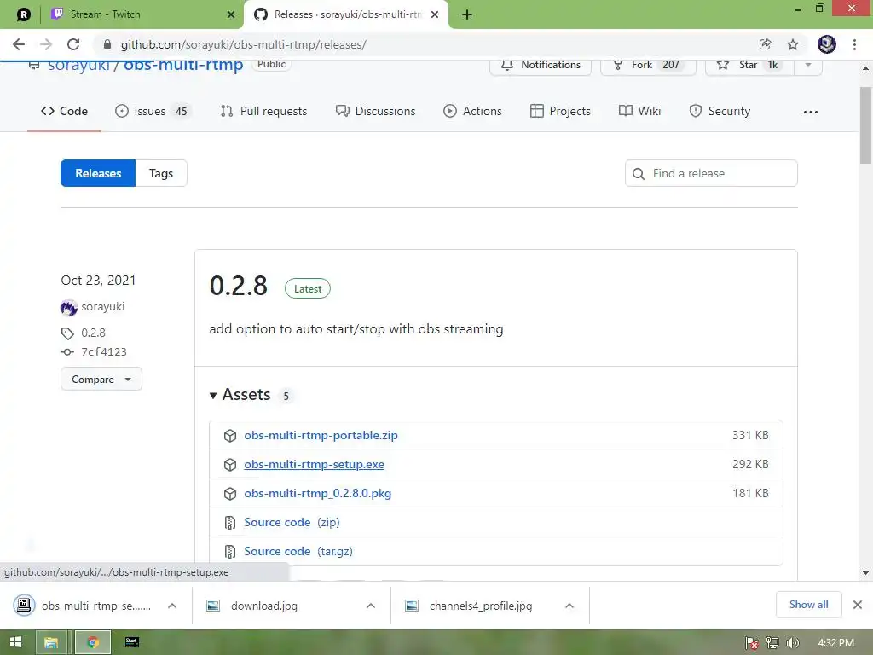This screenshot has width=873, height=655.
Task: Close the downloads bar
Action: [858, 605]
